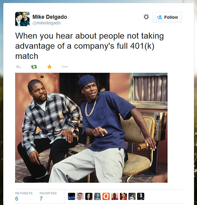Click the reply arrow icon under the tweet
This screenshot has height=205, width=197.
pos(18,67)
